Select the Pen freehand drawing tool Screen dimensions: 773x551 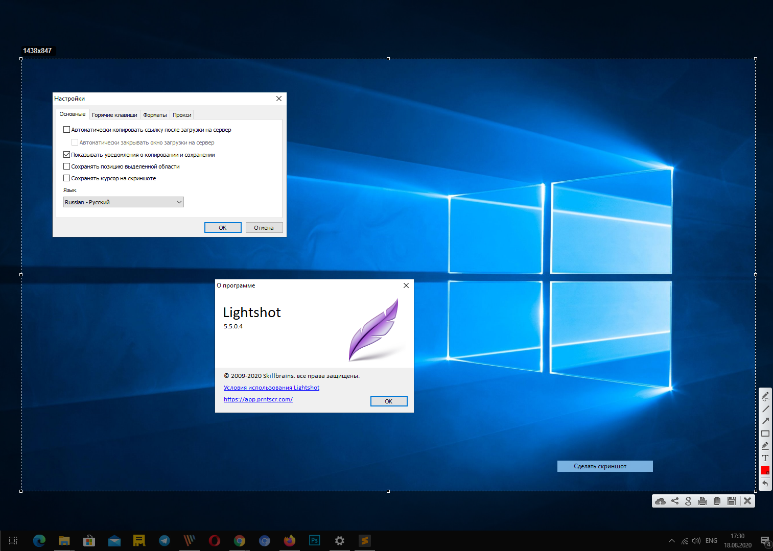coord(765,396)
